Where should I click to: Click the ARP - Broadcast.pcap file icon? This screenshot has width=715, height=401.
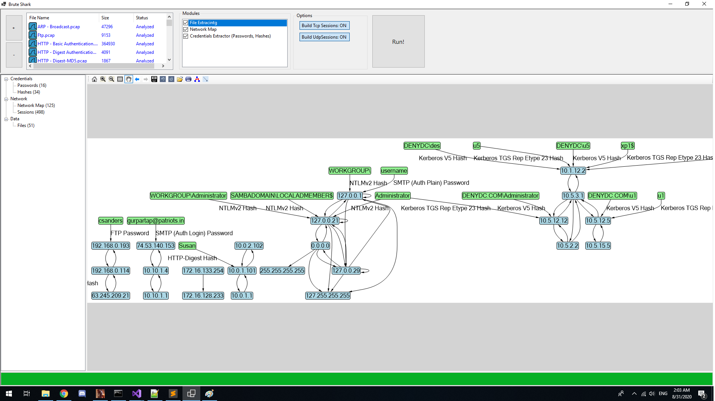(33, 27)
